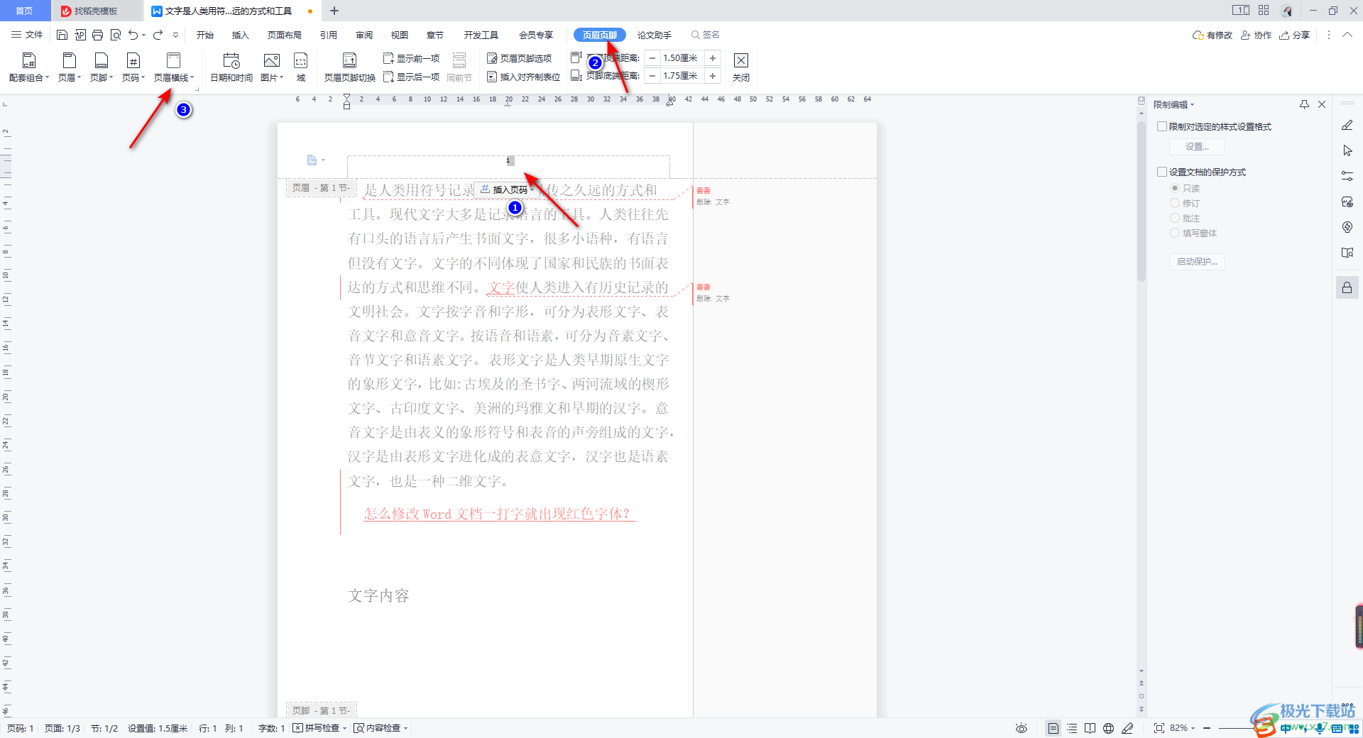
Task: Switch to outline view icon
Action: coord(1072,728)
